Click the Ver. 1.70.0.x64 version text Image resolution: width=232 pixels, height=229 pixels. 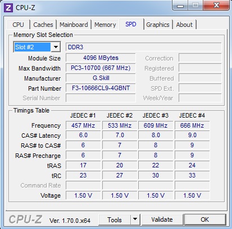tap(70, 221)
